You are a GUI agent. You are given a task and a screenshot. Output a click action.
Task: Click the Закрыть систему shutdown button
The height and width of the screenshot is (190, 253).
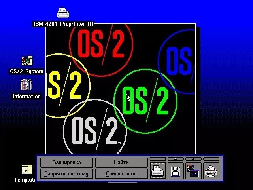click(66, 174)
